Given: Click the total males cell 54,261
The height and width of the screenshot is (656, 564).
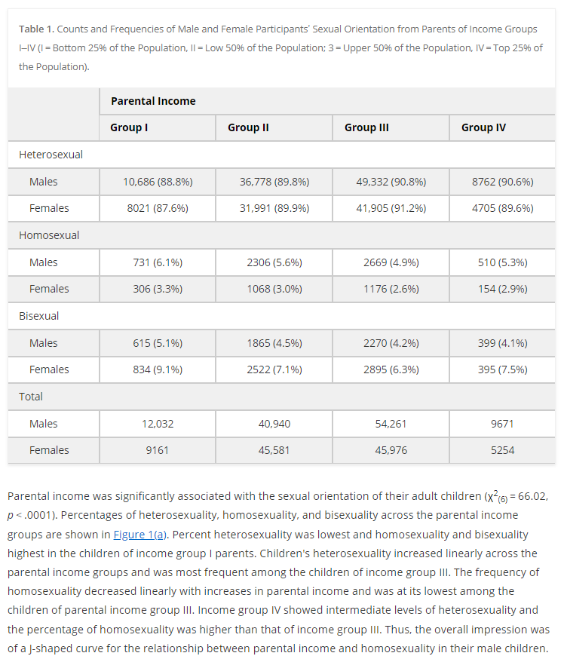Looking at the screenshot, I should coord(391,424).
